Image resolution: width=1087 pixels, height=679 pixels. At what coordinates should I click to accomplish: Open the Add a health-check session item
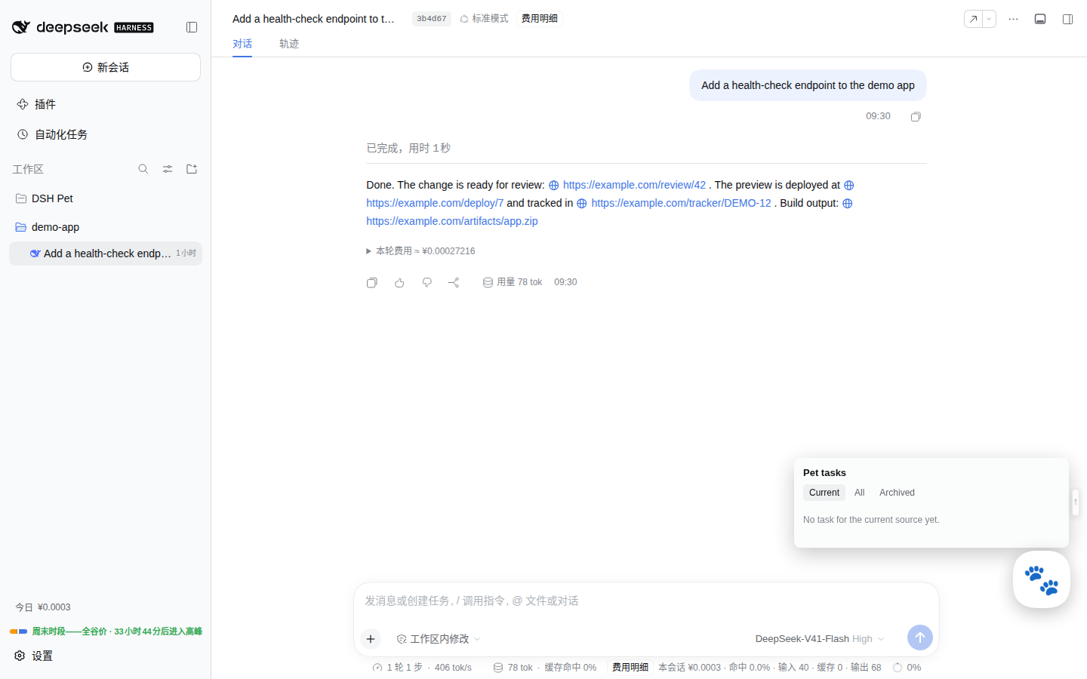[x=106, y=253]
